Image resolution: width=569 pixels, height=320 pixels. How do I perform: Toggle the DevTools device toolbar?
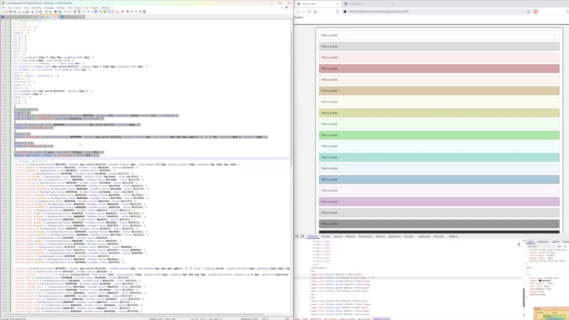tap(302, 236)
